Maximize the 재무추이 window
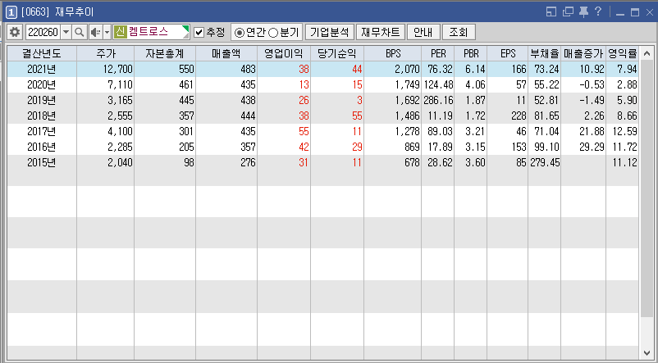 (635, 12)
